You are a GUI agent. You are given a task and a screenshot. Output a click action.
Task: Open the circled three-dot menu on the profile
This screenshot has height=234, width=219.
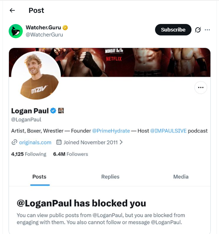tap(200, 87)
